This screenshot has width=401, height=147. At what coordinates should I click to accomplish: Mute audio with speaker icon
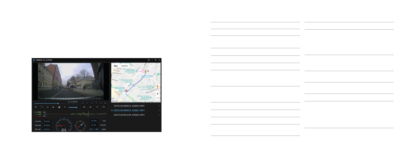pos(65,107)
